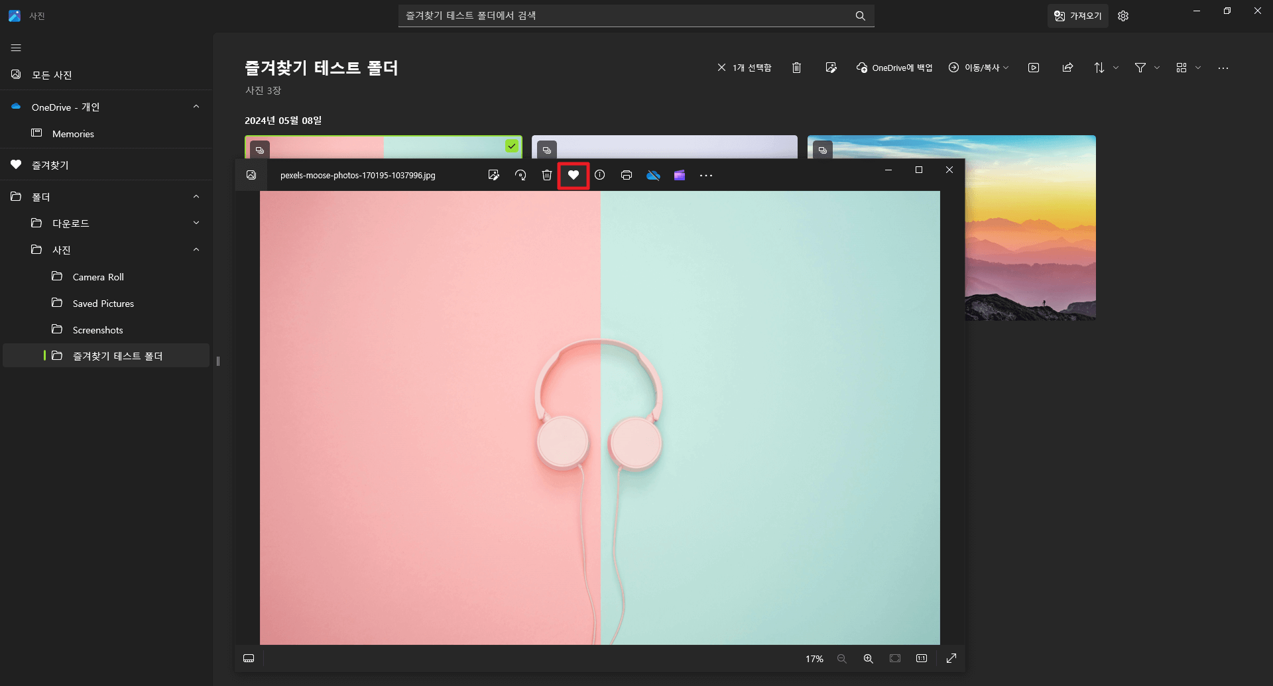Image resolution: width=1273 pixels, height=686 pixels.
Task: Click the 사진 folder label in sidebar
Action: [x=62, y=250]
